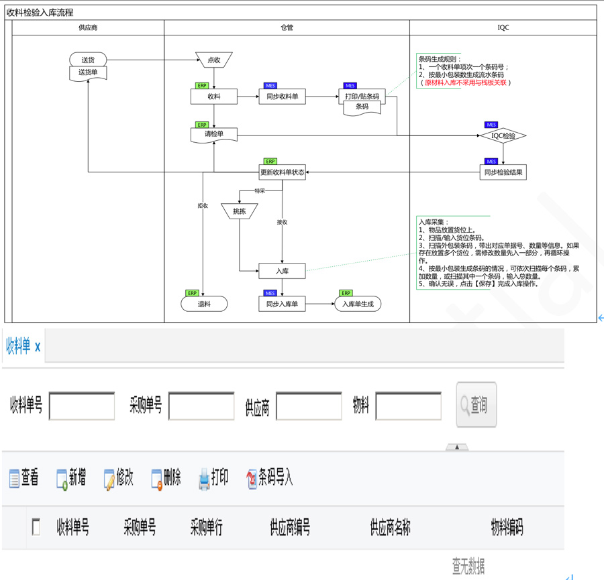Screen dimensions: 604x580
Task: Click the 更新收料单状态 process box
Action: point(283,172)
